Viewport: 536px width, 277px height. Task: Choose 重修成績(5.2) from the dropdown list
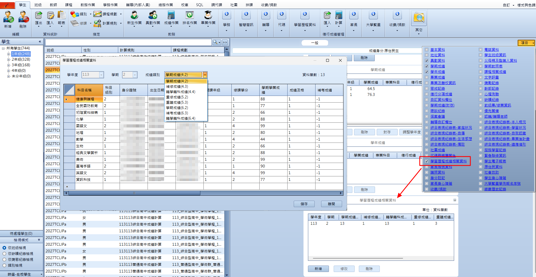[x=186, y=97]
